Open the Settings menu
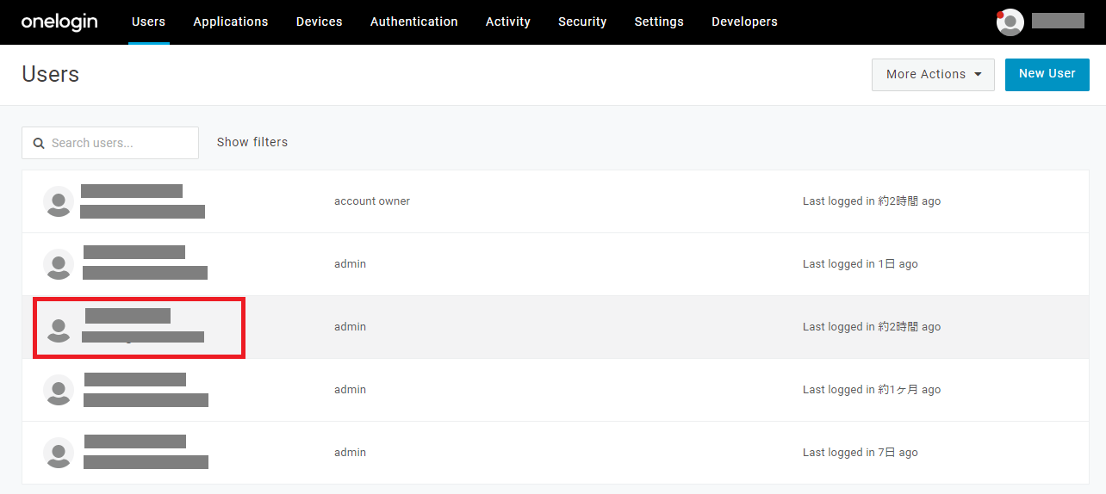Image resolution: width=1106 pixels, height=494 pixels. coord(659,22)
